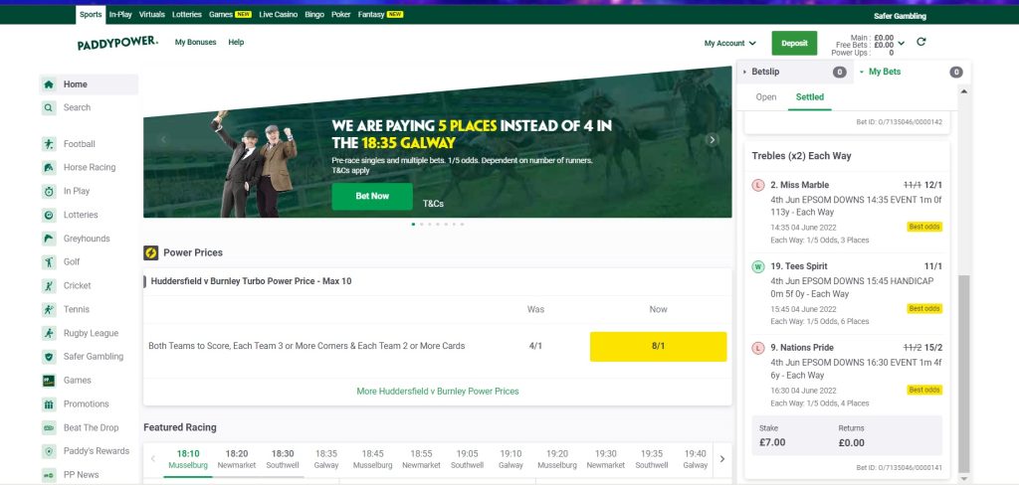This screenshot has height=485, width=1019.
Task: Move featured racing times to the right
Action: [722, 459]
